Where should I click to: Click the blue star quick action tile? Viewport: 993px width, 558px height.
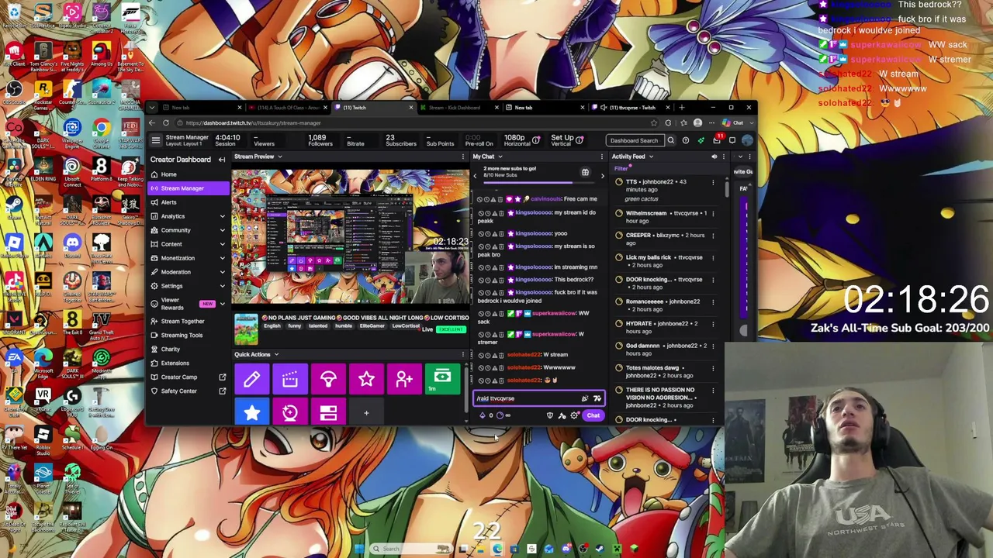pos(251,412)
